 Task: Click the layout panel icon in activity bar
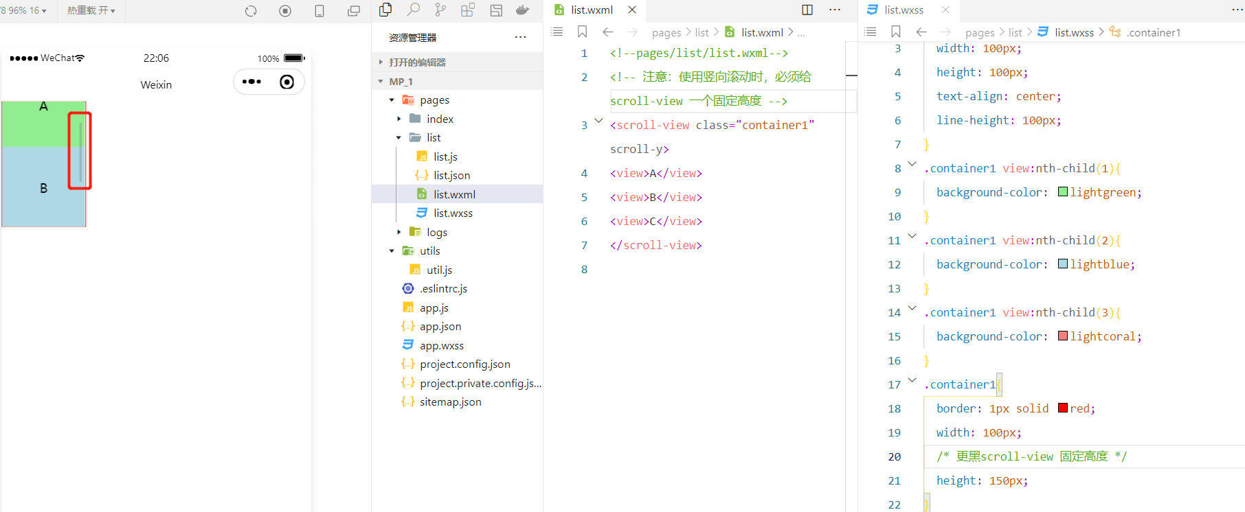[x=496, y=10]
